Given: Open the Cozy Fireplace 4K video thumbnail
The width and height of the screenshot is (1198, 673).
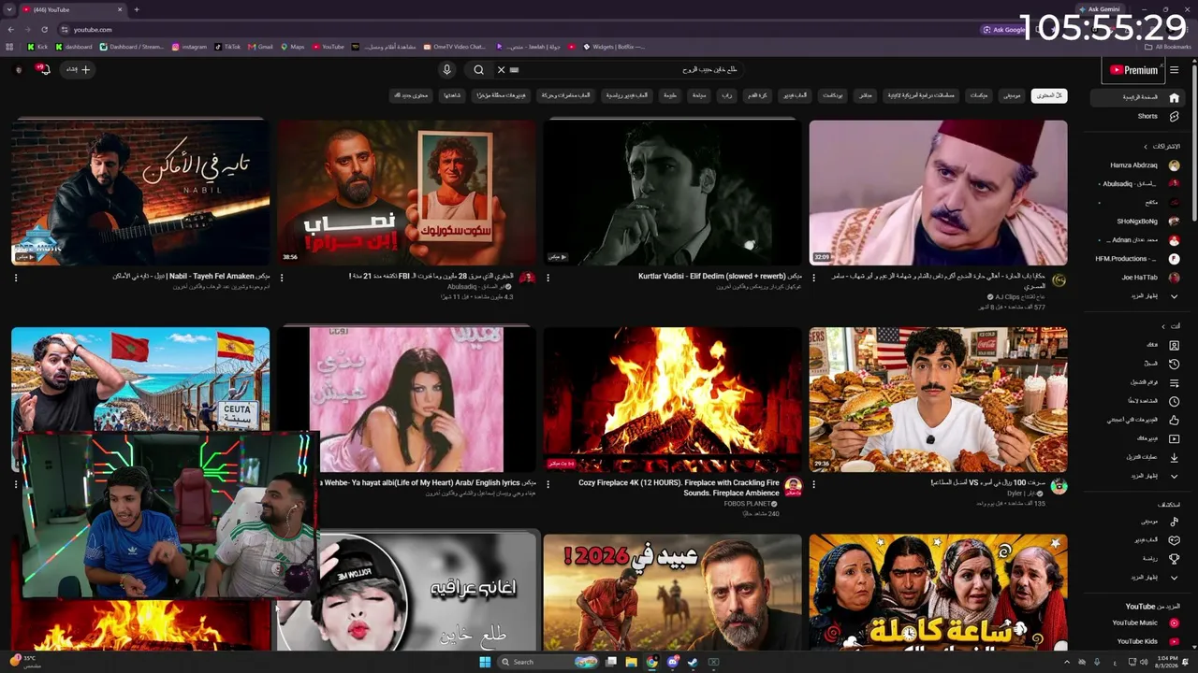Looking at the screenshot, I should pos(672,400).
